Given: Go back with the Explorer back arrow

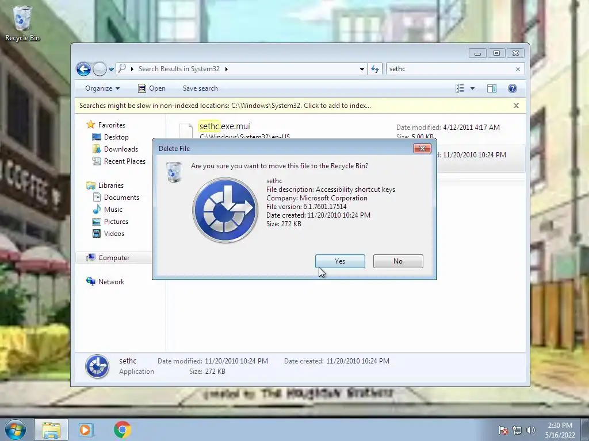Looking at the screenshot, I should coord(83,69).
